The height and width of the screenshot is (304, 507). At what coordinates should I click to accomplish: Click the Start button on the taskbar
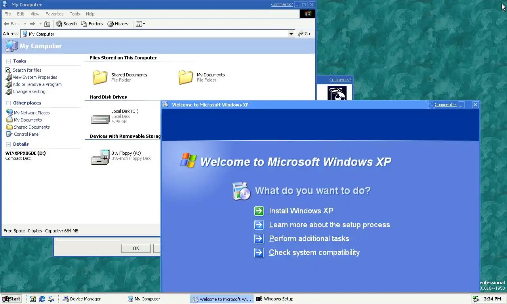tap(11, 299)
